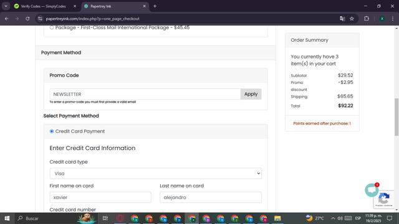This screenshot has height=224, width=399.
Task: Select First-Class Mail International Package shipping option
Action: point(52,27)
